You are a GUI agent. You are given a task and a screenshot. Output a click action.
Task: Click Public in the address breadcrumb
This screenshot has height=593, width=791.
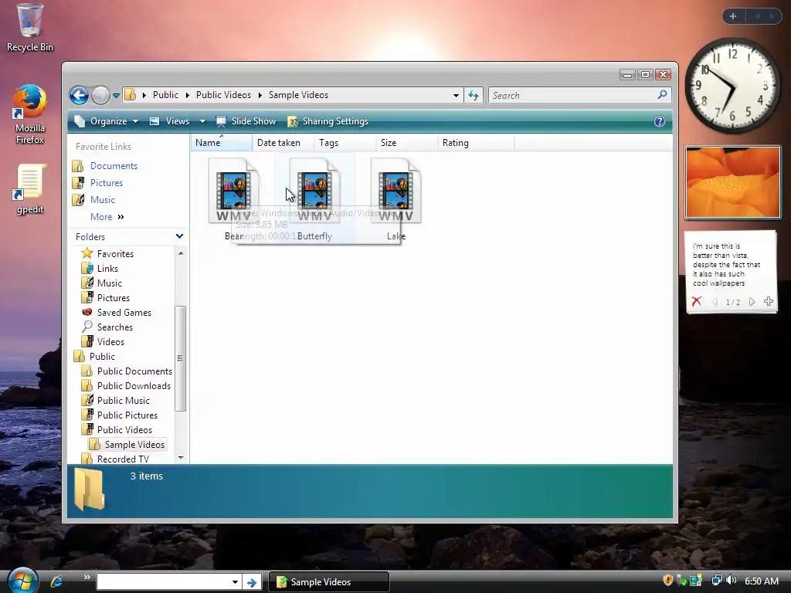pos(165,95)
